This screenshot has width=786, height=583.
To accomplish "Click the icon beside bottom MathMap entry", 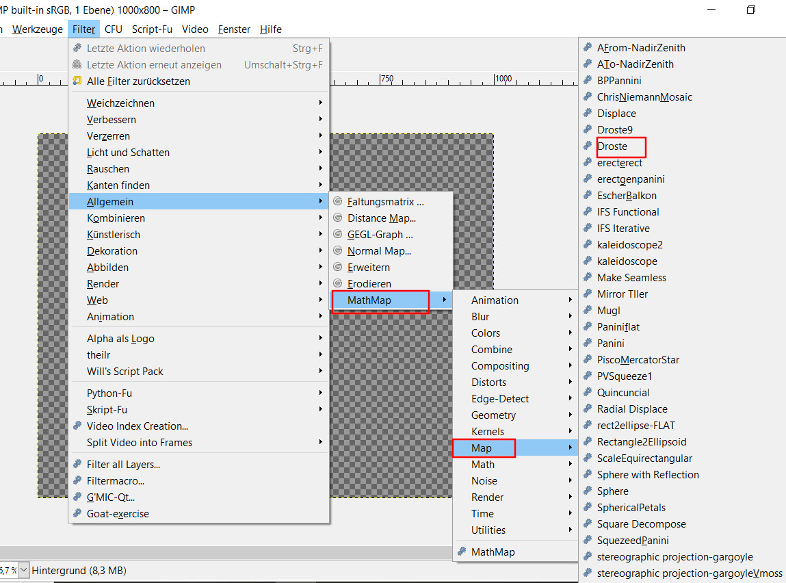I will click(462, 552).
